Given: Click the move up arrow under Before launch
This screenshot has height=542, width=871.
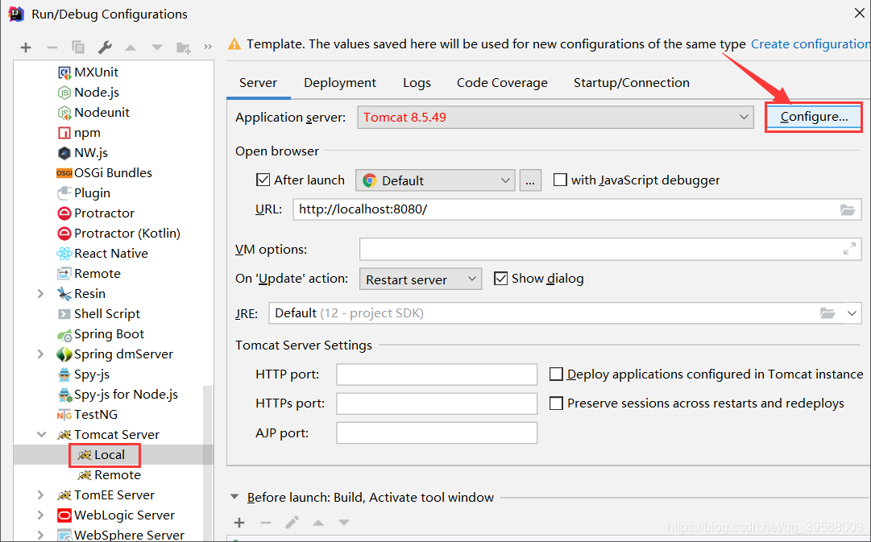Looking at the screenshot, I should click(x=317, y=523).
